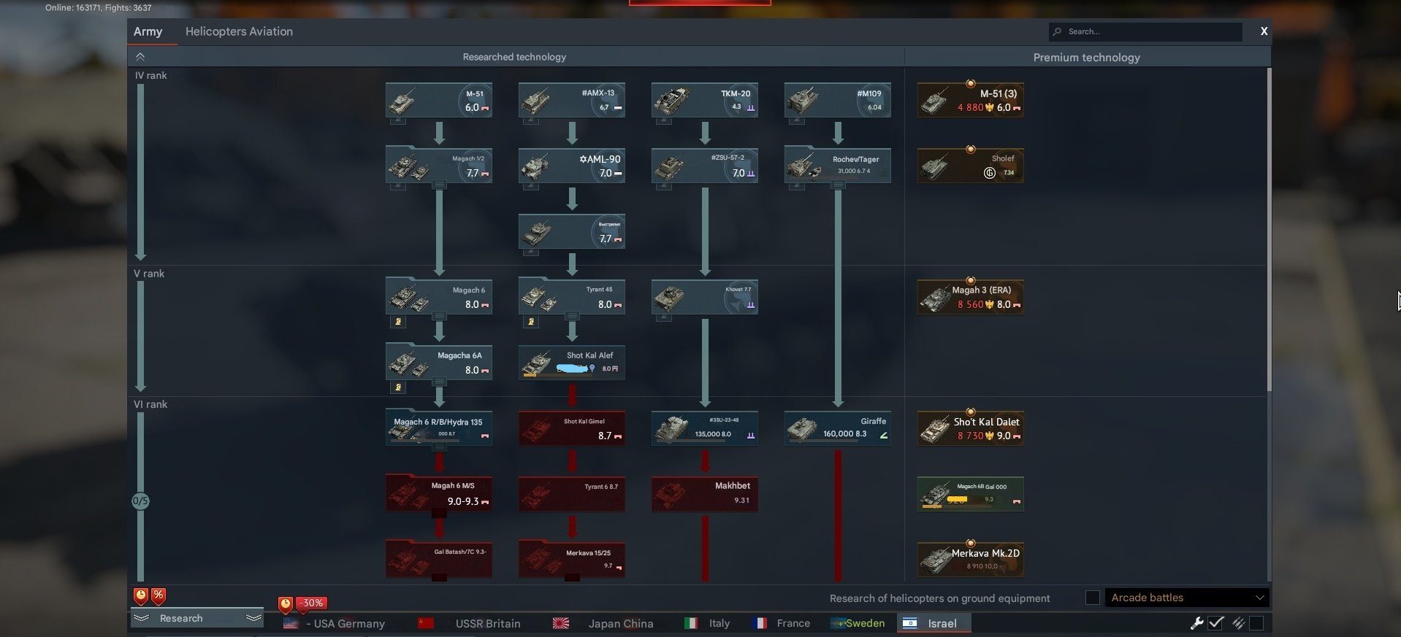The image size is (1401, 637).
Task: Click the USA flag icon
Action: pyautogui.click(x=291, y=623)
